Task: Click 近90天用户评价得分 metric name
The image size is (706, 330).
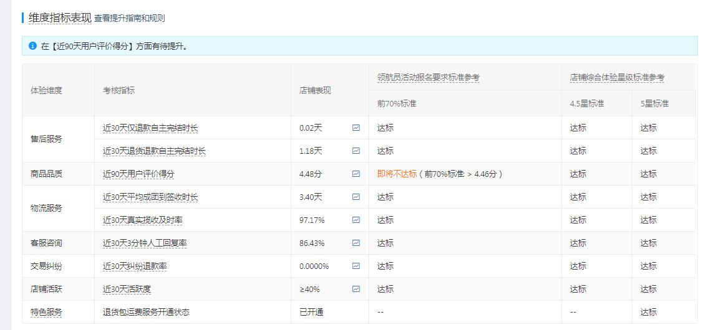Action: coord(138,174)
